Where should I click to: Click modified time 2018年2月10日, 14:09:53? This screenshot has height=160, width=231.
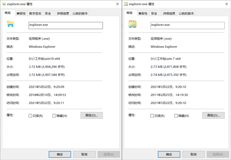click(x=47, y=95)
